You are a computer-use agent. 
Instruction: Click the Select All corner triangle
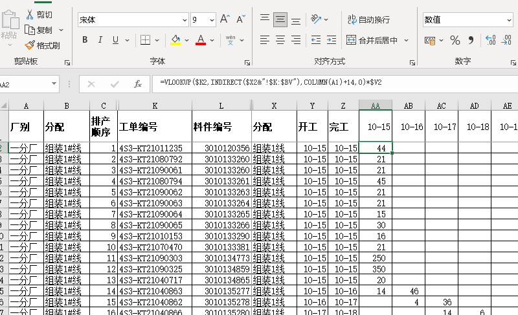[4, 105]
